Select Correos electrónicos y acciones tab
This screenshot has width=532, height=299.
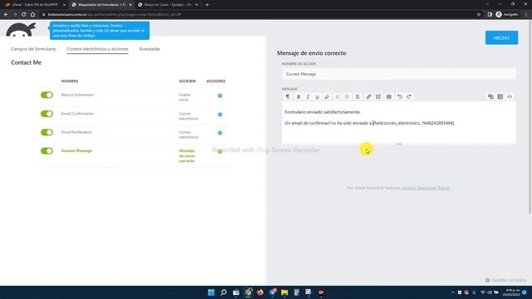pyautogui.click(x=97, y=49)
